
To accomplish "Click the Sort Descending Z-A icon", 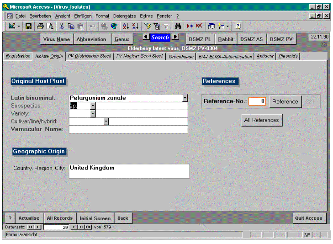I will pyautogui.click(x=135, y=27).
